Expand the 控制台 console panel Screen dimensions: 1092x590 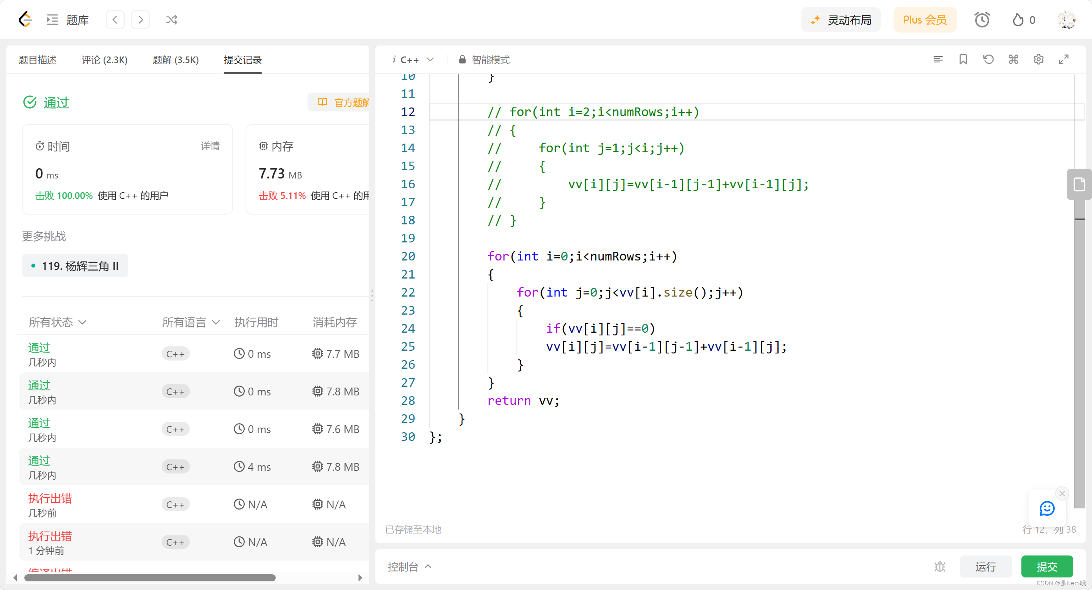click(x=409, y=567)
